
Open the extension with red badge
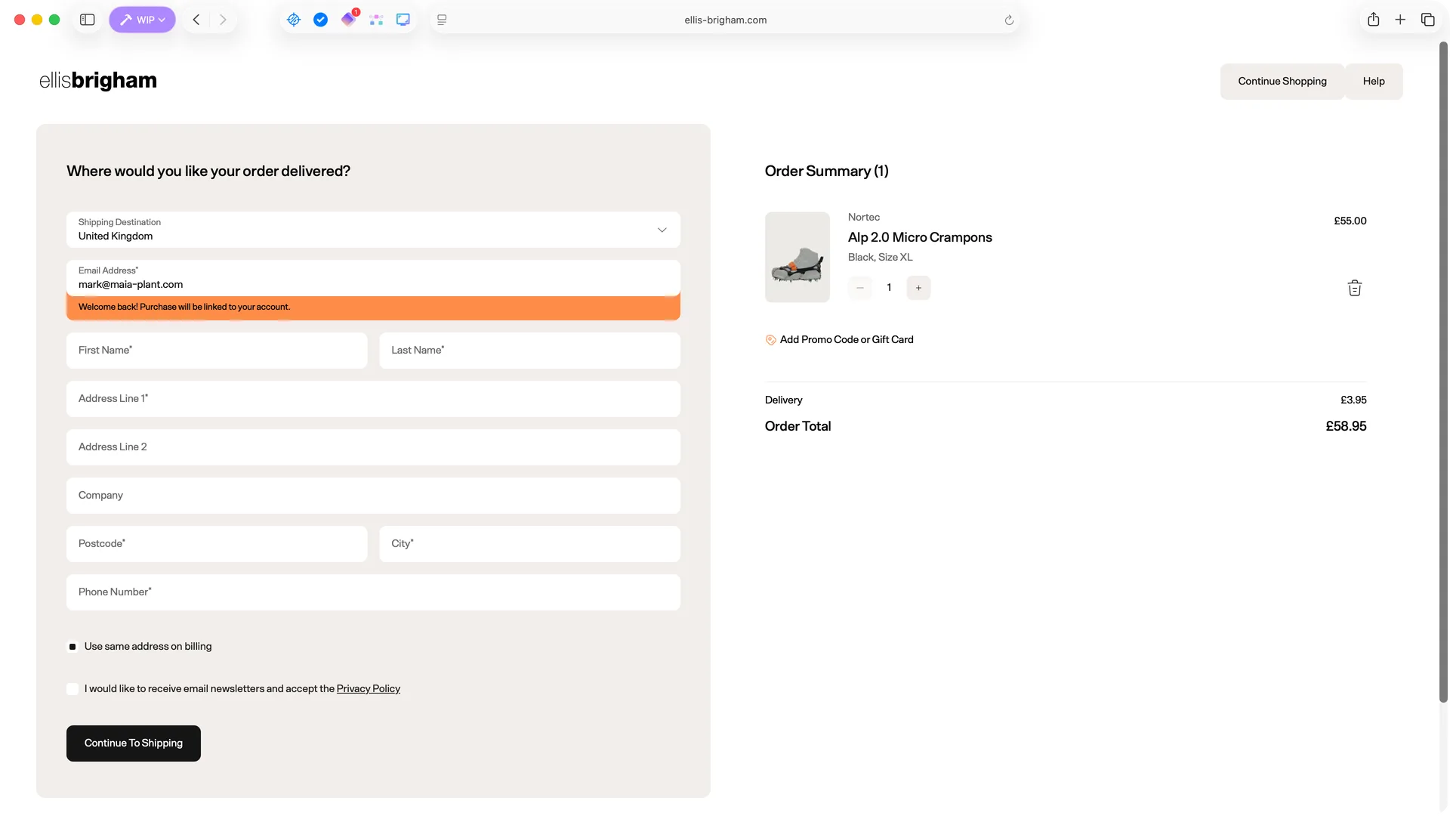[x=348, y=20]
